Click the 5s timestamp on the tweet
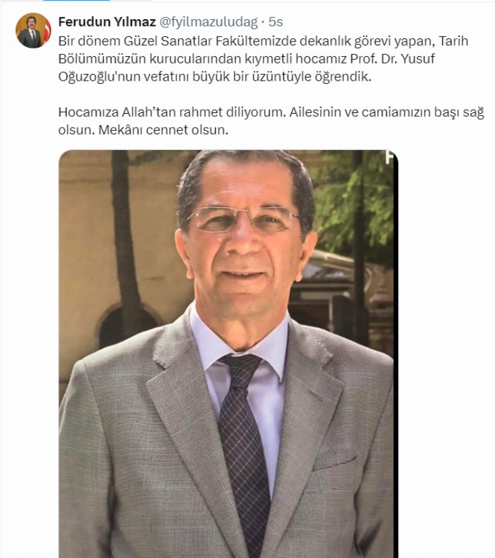This screenshot has width=495, height=558. click(275, 22)
